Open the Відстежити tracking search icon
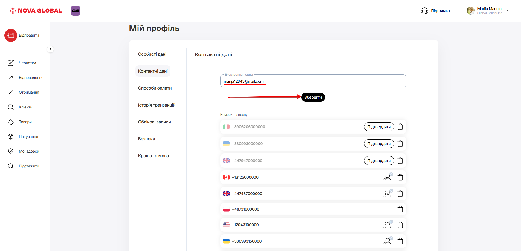The image size is (521, 251). tap(11, 166)
